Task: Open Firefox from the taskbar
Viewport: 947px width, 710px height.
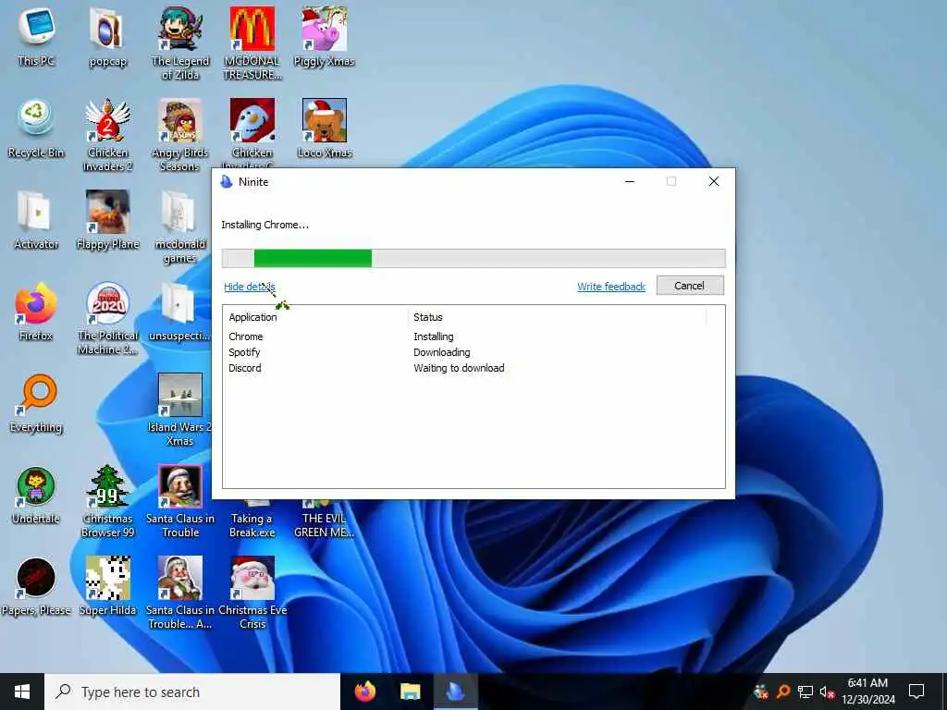Action: click(364, 692)
